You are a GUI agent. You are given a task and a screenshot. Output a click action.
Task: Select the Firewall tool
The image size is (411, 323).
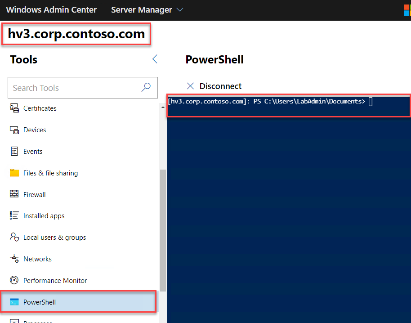pos(80,194)
